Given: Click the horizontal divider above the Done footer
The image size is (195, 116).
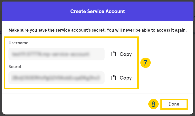Looking at the screenshot, I should pos(98,94).
